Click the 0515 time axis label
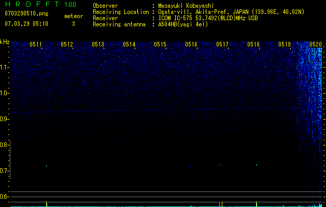The image size is (326, 207). (x=160, y=44)
